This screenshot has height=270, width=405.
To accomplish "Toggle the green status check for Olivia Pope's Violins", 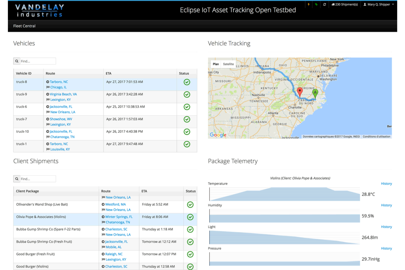I will [x=190, y=217].
